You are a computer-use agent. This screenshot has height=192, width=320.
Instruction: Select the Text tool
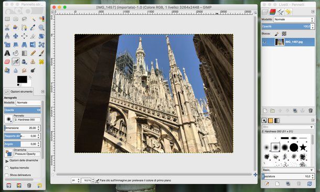pyautogui.click(x=7, y=53)
